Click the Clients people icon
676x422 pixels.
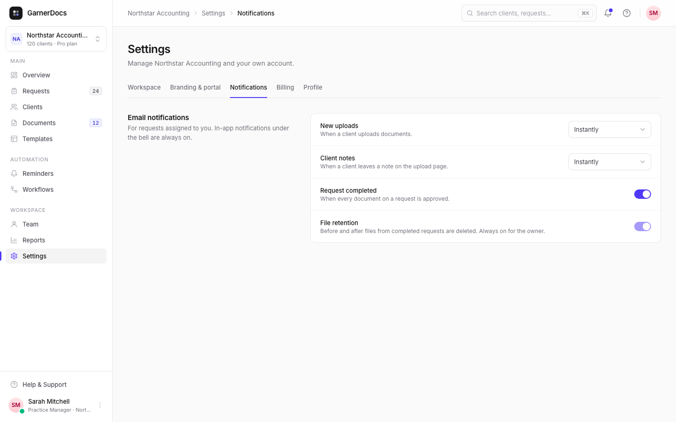tap(14, 107)
